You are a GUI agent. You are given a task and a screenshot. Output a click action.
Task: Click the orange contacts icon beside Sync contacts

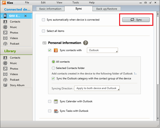click(x=56, y=50)
